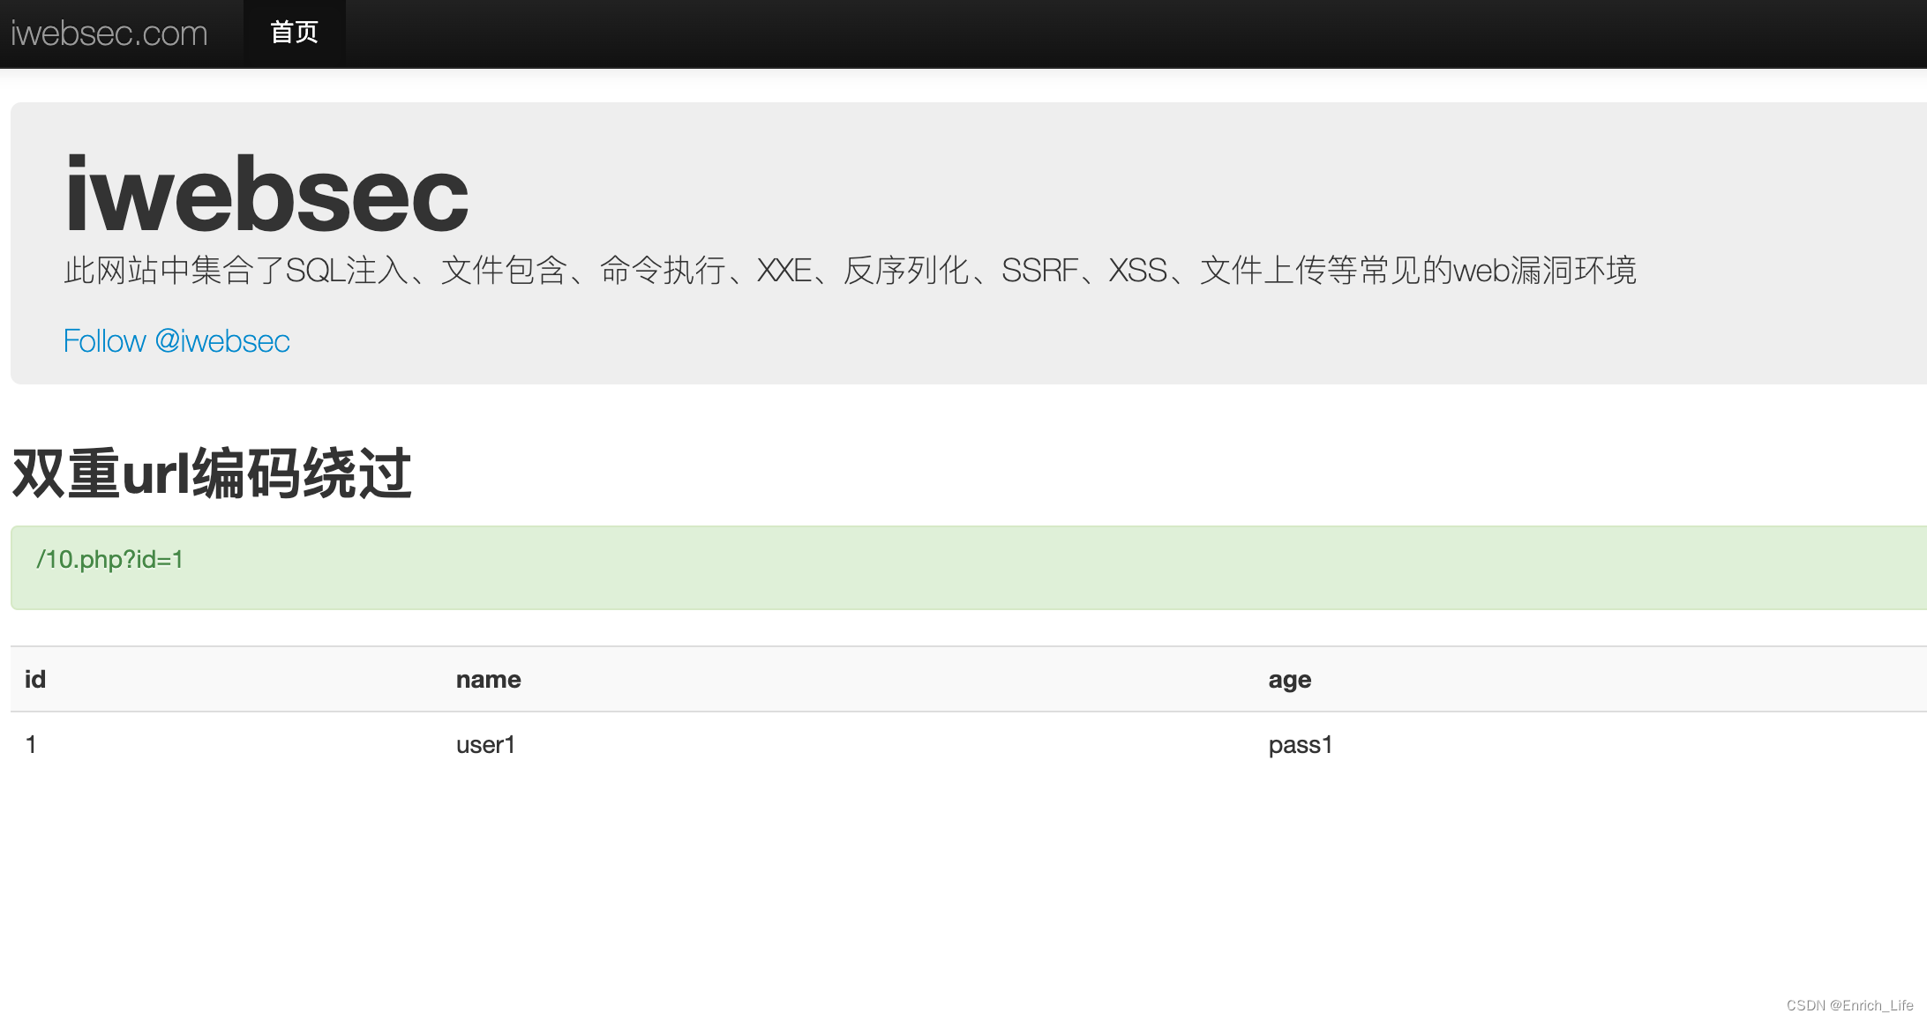This screenshot has width=1927, height=1021.
Task: Click the user1 table cell
Action: click(x=485, y=745)
